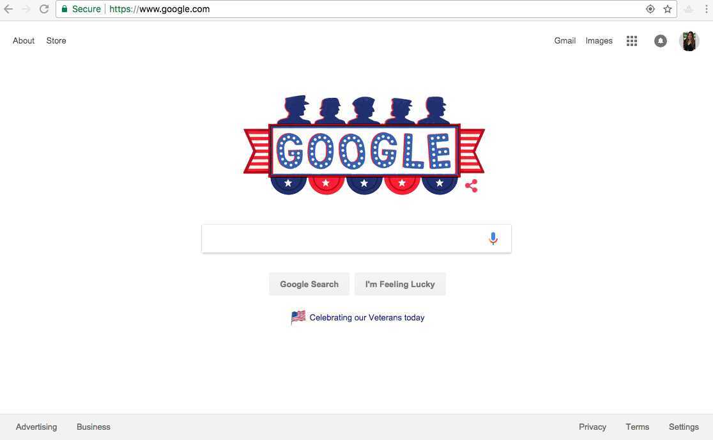This screenshot has height=440, width=713.
Task: Focus the Google search box
Action: point(356,239)
